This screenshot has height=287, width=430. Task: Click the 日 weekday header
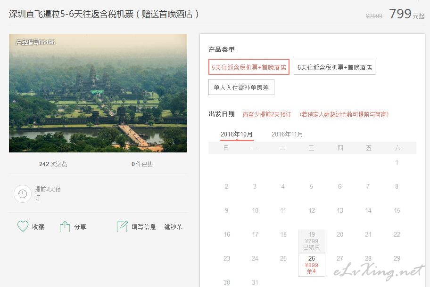pos(226,148)
